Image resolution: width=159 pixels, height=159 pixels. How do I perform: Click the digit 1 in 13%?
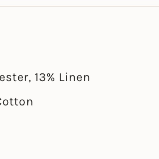[37, 77]
